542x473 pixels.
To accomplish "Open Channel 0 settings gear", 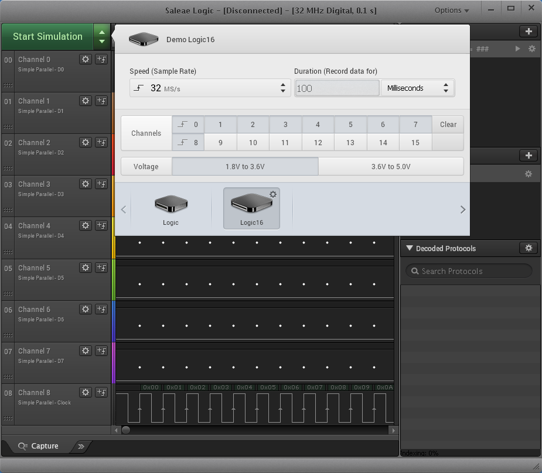I will (86, 59).
